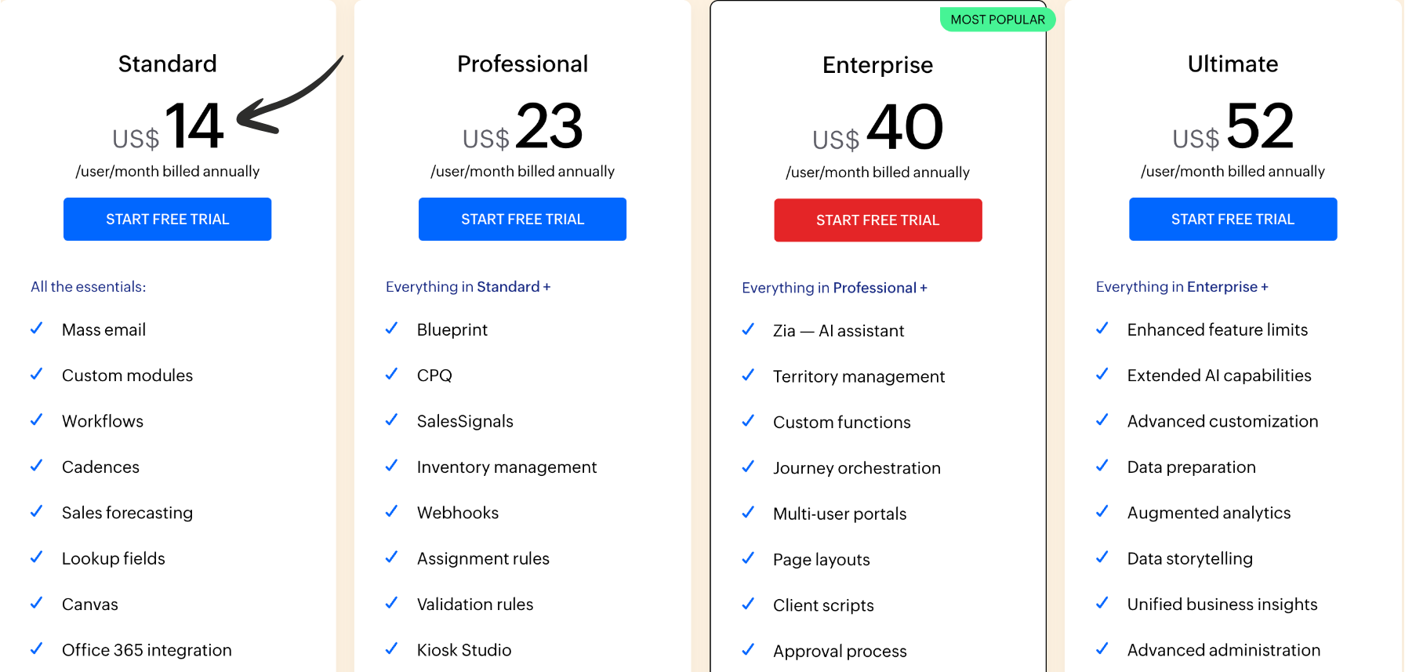1405x672 pixels.
Task: Click the Standard link in Professional column
Action: (508, 287)
